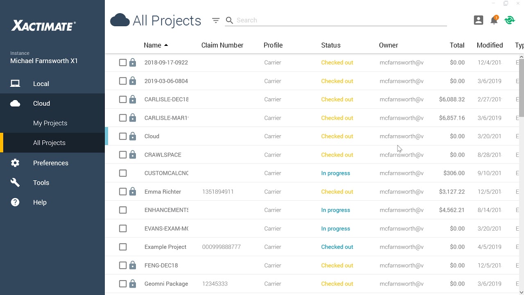Sort projects by Name column arrow
This screenshot has height=295, width=524.
166,45
